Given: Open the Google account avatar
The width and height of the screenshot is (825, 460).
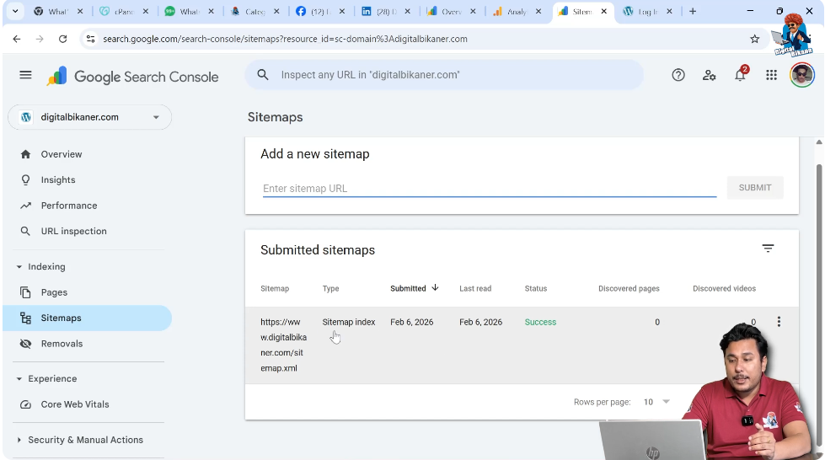Looking at the screenshot, I should [x=802, y=75].
